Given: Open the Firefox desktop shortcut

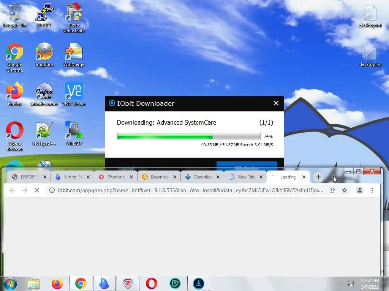Looking at the screenshot, I should click(15, 94).
